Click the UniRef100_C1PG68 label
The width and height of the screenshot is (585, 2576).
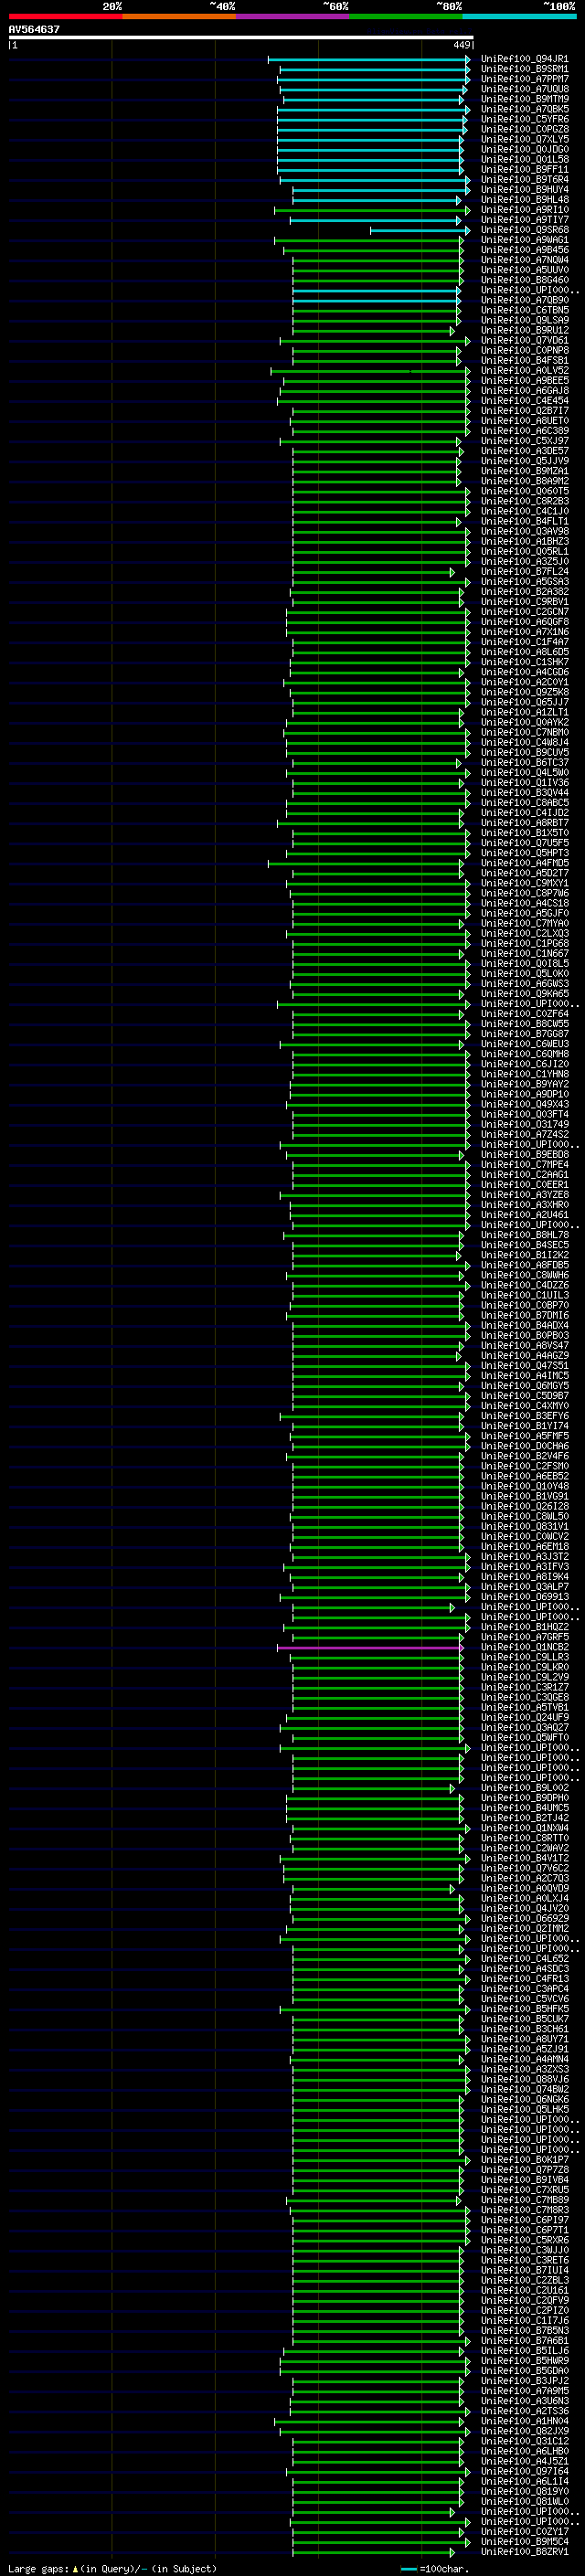click(x=525, y=944)
